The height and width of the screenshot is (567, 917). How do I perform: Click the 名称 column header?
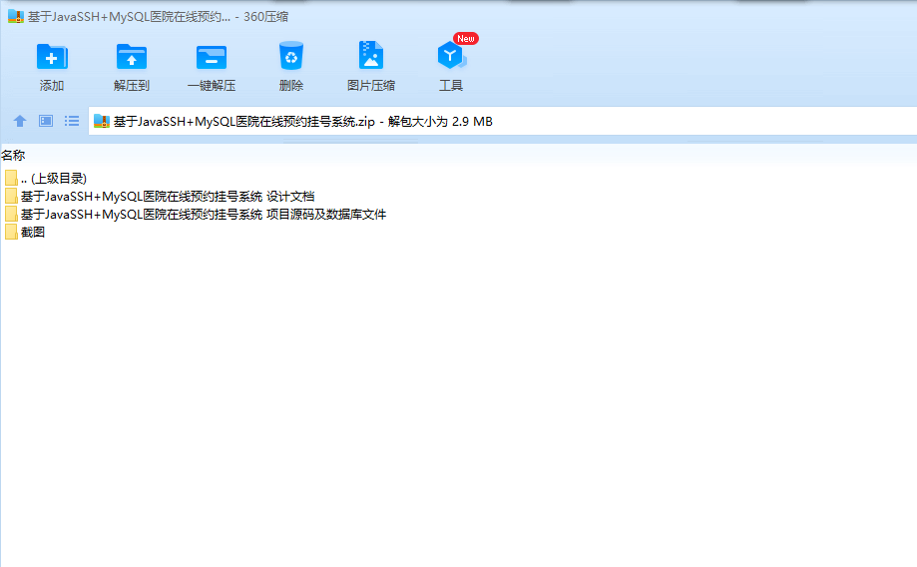(x=13, y=156)
